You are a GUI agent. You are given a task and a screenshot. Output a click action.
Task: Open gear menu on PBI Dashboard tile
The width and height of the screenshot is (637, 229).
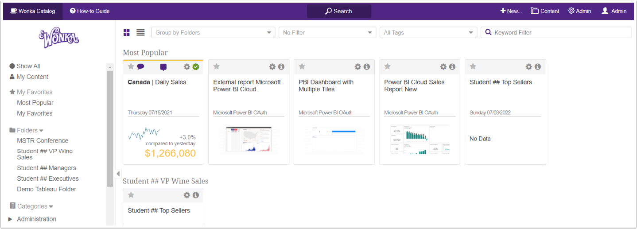pos(358,66)
